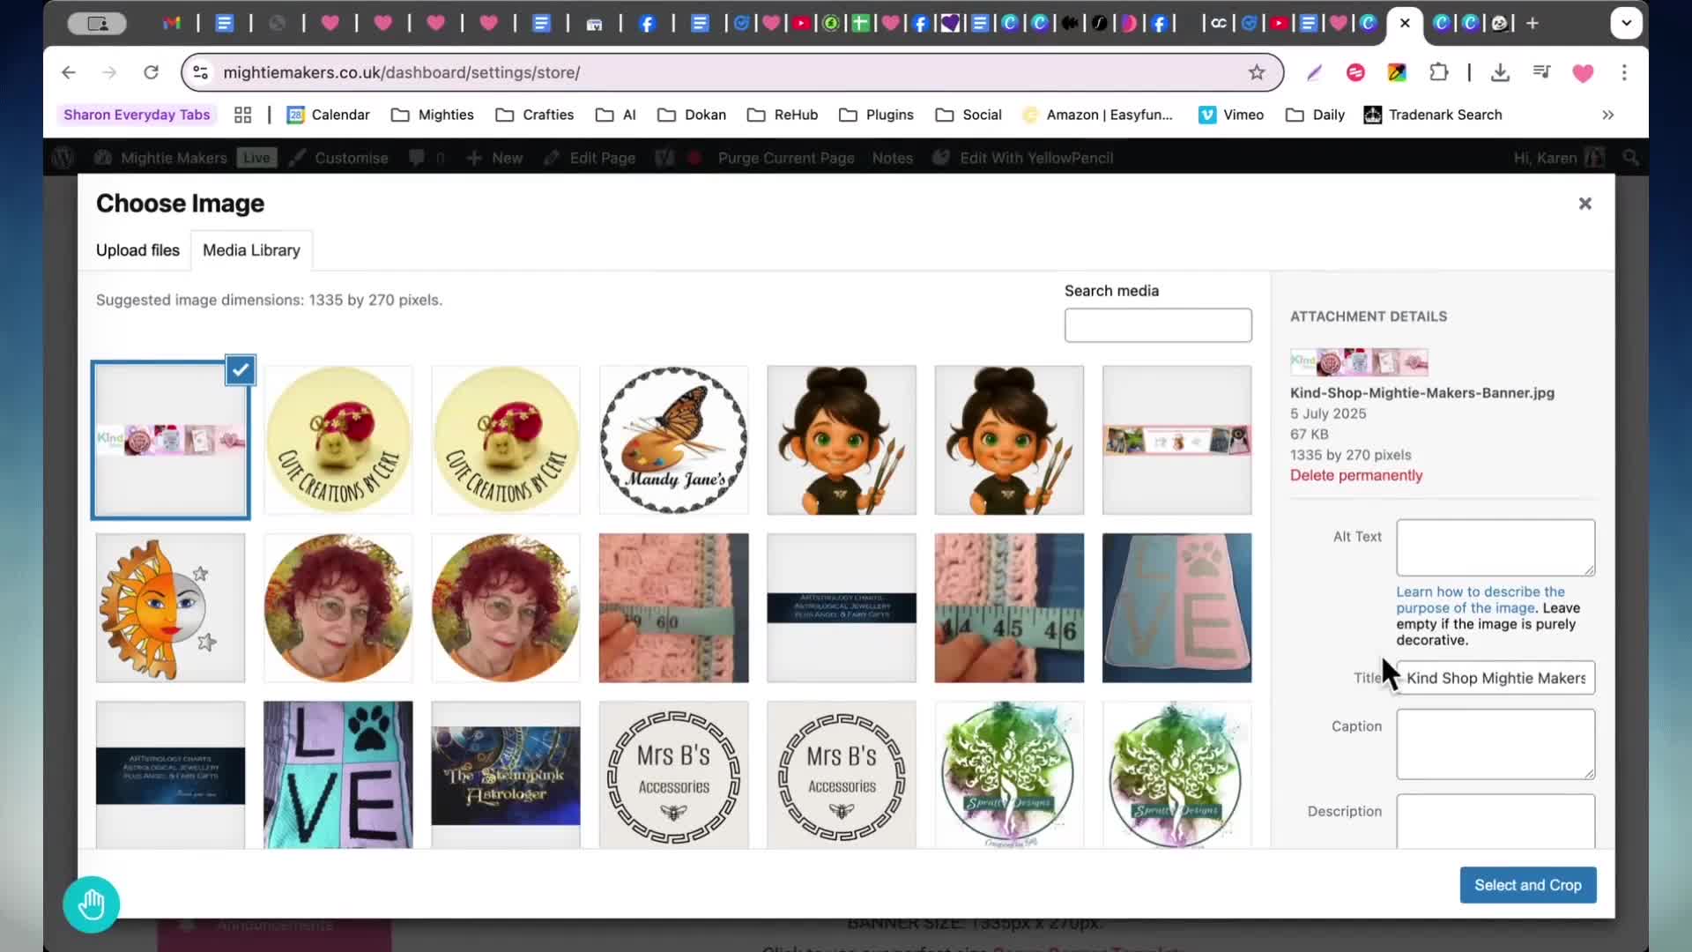Close the Choose Image dialog
The width and height of the screenshot is (1692, 952).
point(1585,204)
